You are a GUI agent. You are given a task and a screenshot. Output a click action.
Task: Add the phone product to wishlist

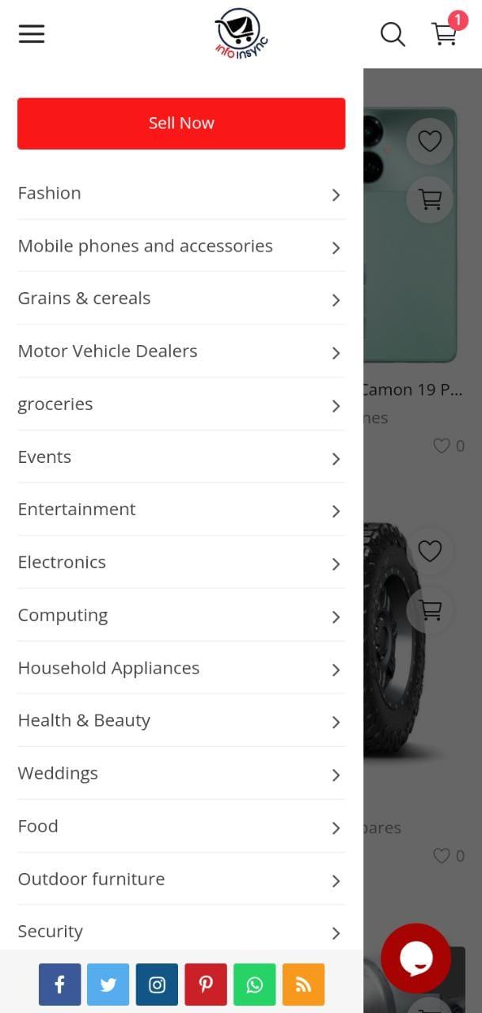(x=430, y=141)
